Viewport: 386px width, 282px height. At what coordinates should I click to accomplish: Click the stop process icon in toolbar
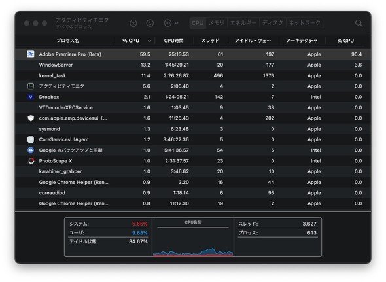point(133,23)
